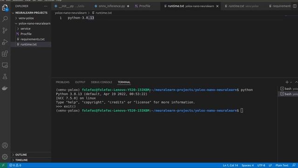The width and height of the screenshot is (298, 168).
Task: Open requirements.txt in explorer
Action: pos(31,39)
